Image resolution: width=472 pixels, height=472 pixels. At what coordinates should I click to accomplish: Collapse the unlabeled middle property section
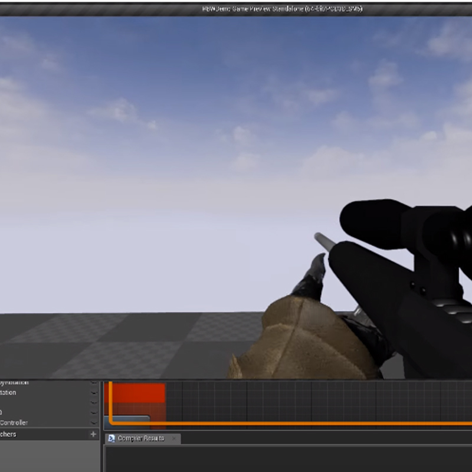93,402
